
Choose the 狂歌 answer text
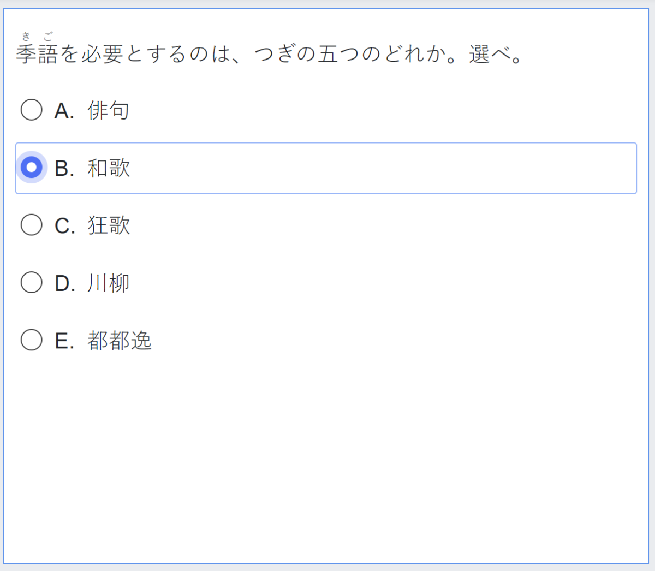click(x=109, y=225)
